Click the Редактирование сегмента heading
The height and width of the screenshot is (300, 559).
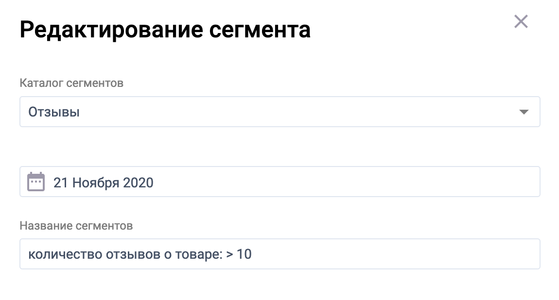point(165,30)
